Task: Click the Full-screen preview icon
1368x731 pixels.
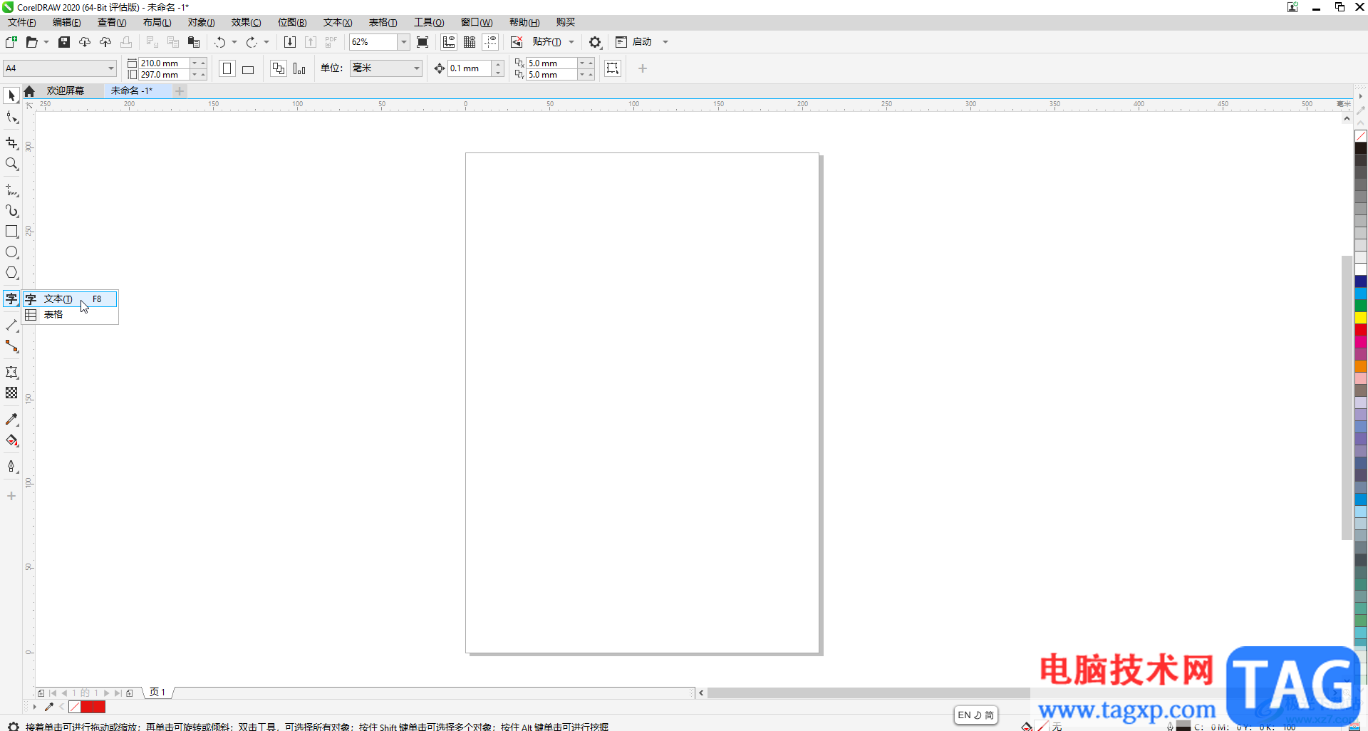Action: (x=423, y=42)
